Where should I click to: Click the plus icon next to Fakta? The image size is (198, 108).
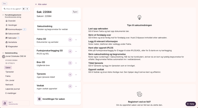tap(70, 40)
